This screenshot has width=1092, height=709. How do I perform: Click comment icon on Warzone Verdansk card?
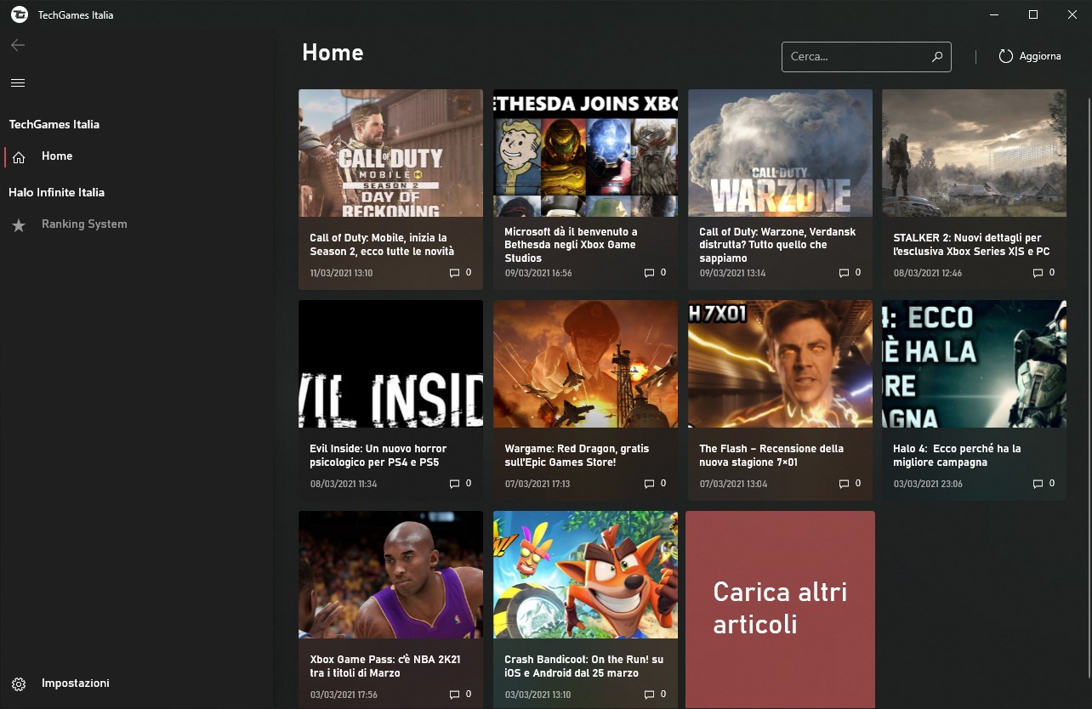pos(845,273)
